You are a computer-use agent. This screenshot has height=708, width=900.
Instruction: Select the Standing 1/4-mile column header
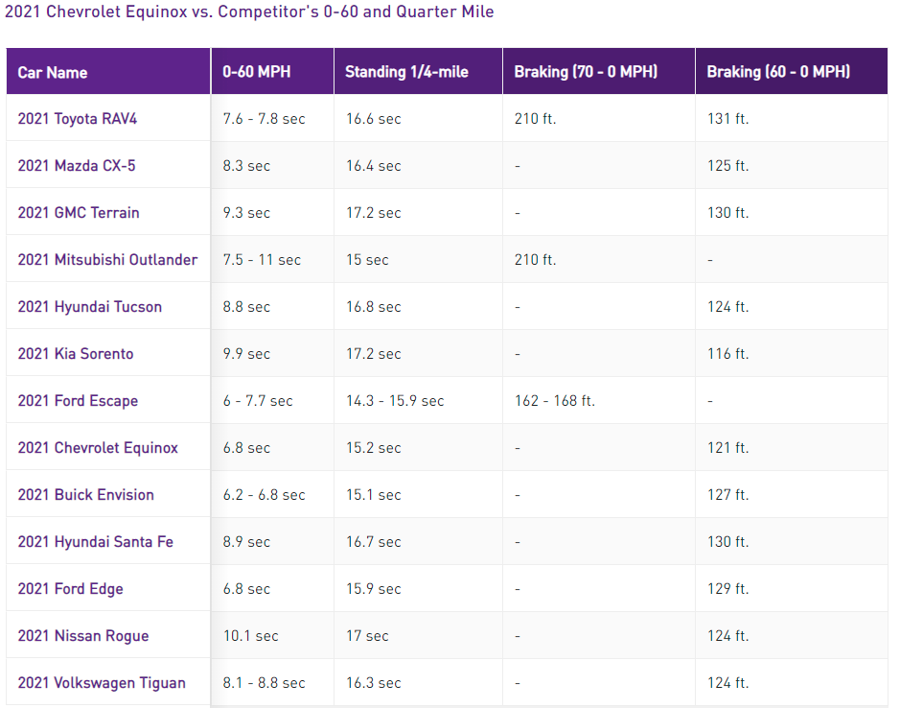(x=406, y=72)
